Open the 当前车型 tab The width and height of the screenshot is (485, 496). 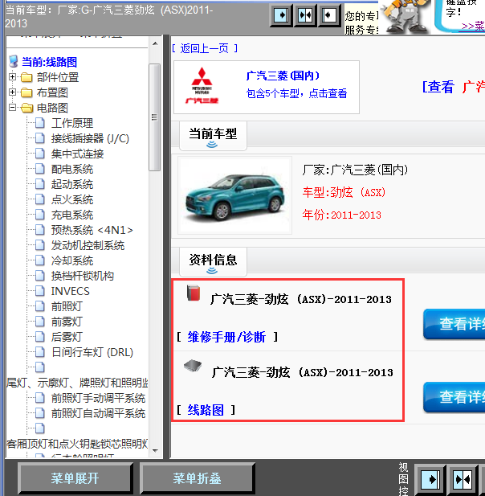(213, 136)
